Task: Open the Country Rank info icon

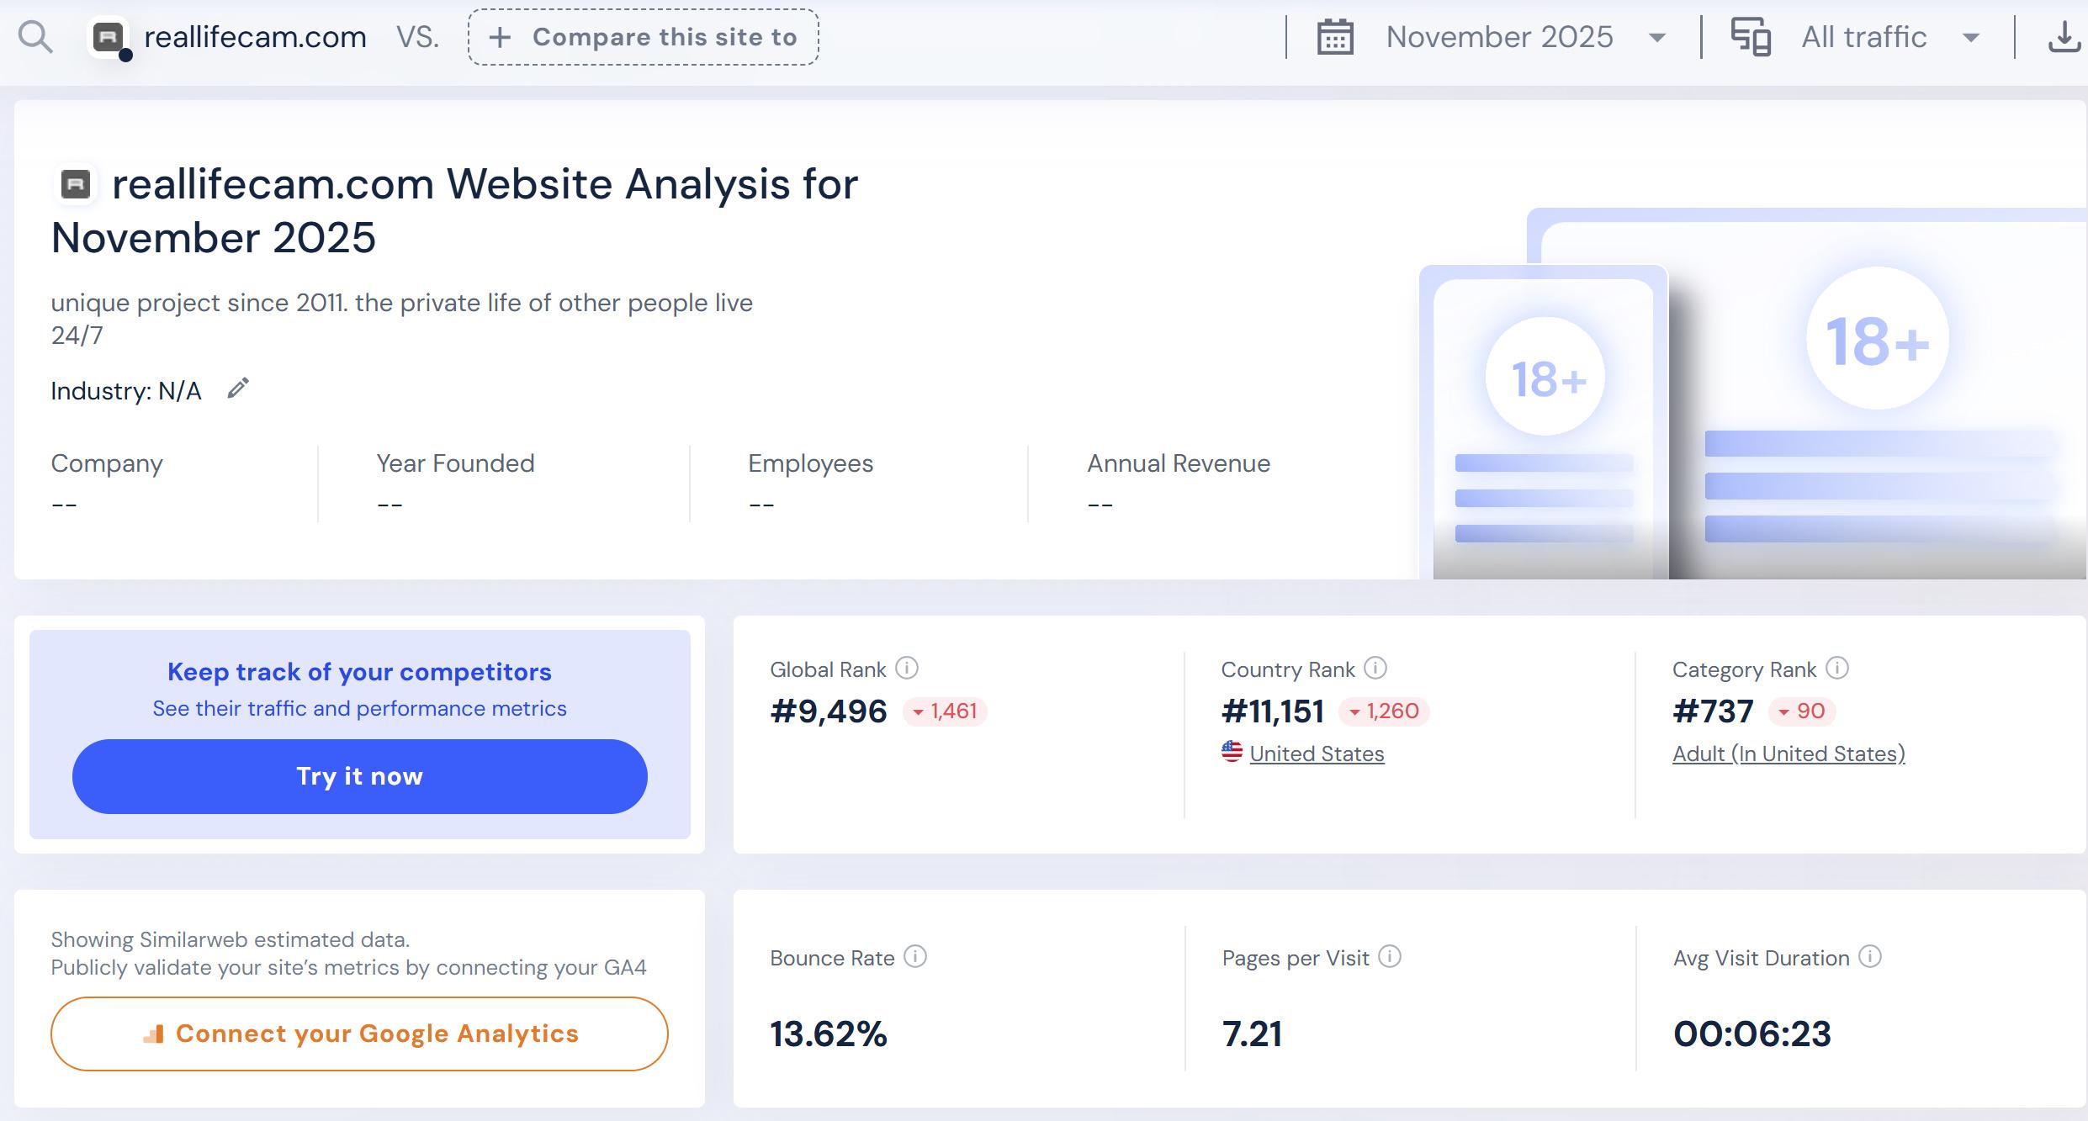Action: (1375, 669)
